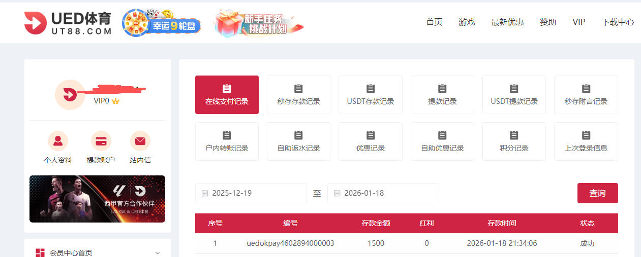Click the La Liga partner banner
Viewport: 641px width, 257px height.
pos(97,199)
